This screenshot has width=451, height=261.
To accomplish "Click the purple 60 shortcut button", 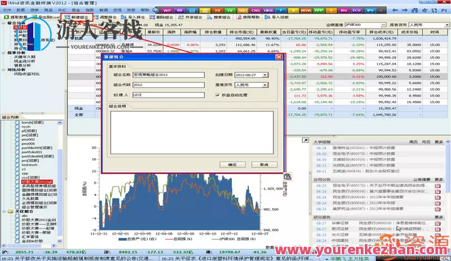I will pos(180,10).
